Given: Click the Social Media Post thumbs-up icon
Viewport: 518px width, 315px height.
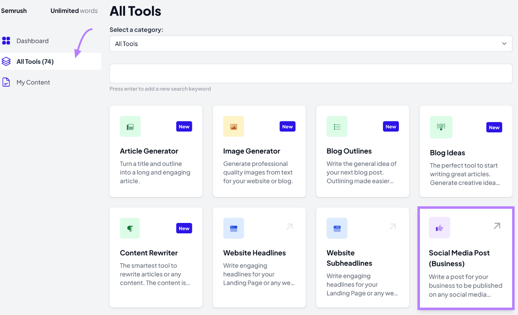Looking at the screenshot, I should pyautogui.click(x=439, y=227).
